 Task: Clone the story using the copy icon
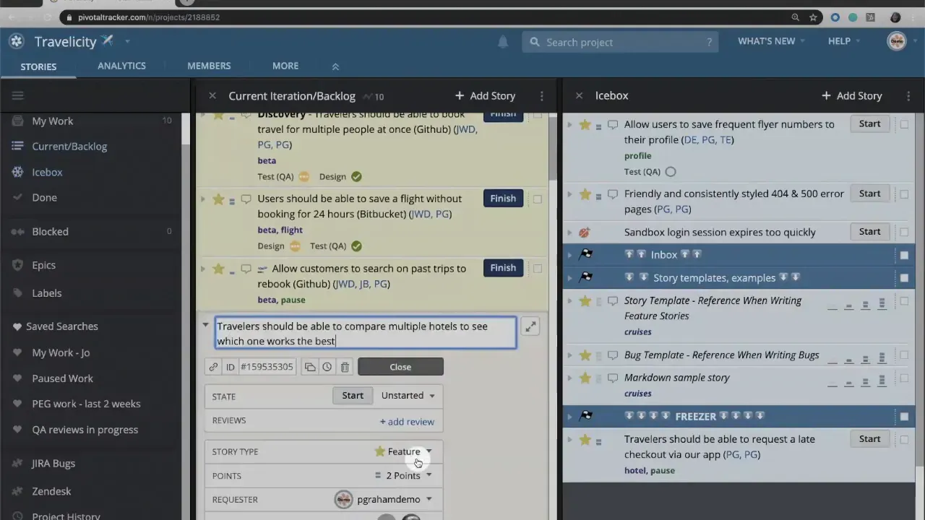[310, 366]
